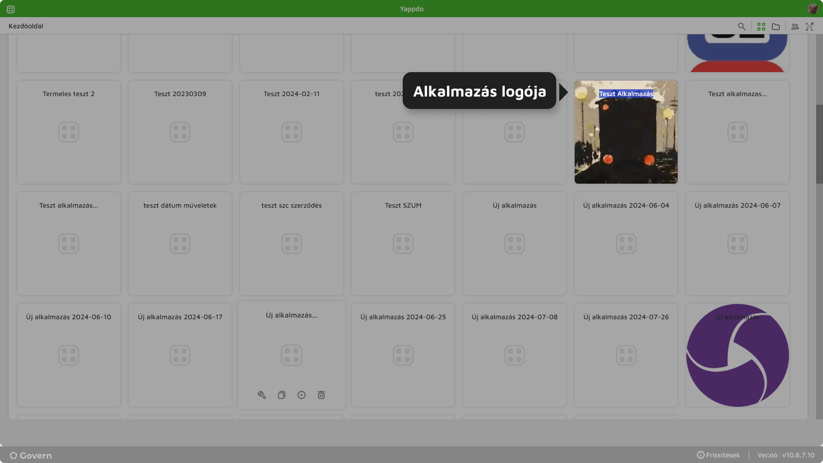Delete the app with the trash icon
This screenshot has width=823, height=463.
click(x=321, y=395)
